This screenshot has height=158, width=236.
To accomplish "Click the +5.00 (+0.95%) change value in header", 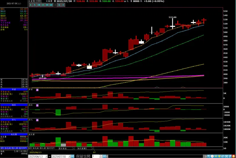I will point(154,1).
